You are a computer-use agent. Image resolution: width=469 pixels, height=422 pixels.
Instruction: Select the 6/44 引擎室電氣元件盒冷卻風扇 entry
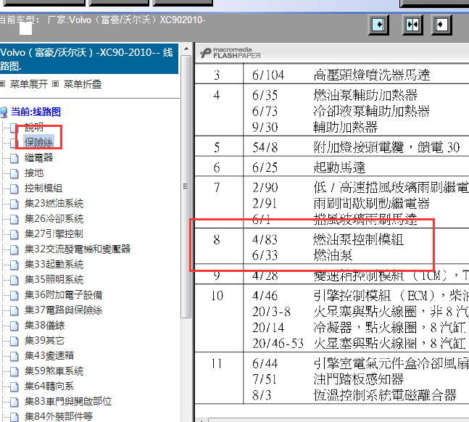pos(360,364)
